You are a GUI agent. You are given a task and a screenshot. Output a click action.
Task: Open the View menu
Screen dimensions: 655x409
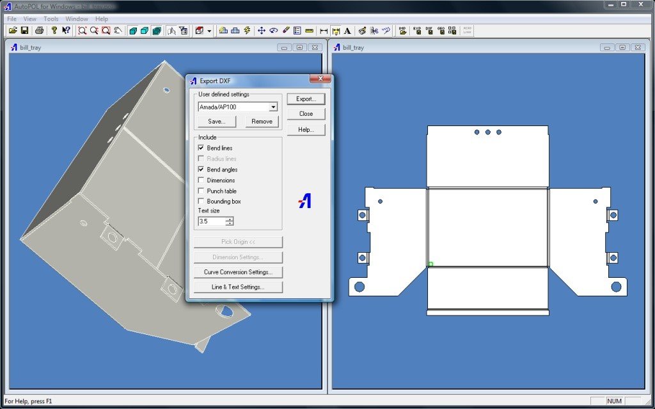[29, 19]
